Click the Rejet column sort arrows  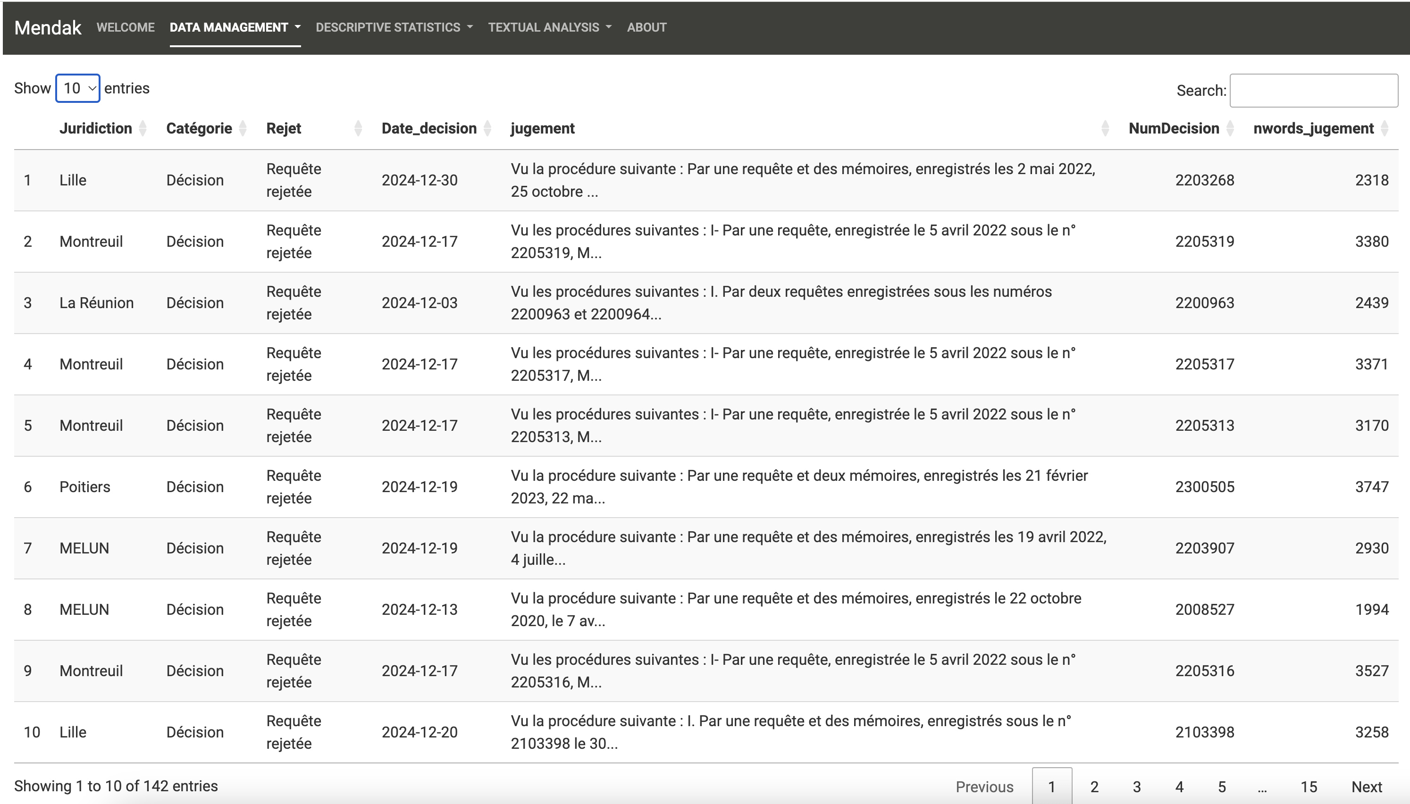tap(358, 129)
